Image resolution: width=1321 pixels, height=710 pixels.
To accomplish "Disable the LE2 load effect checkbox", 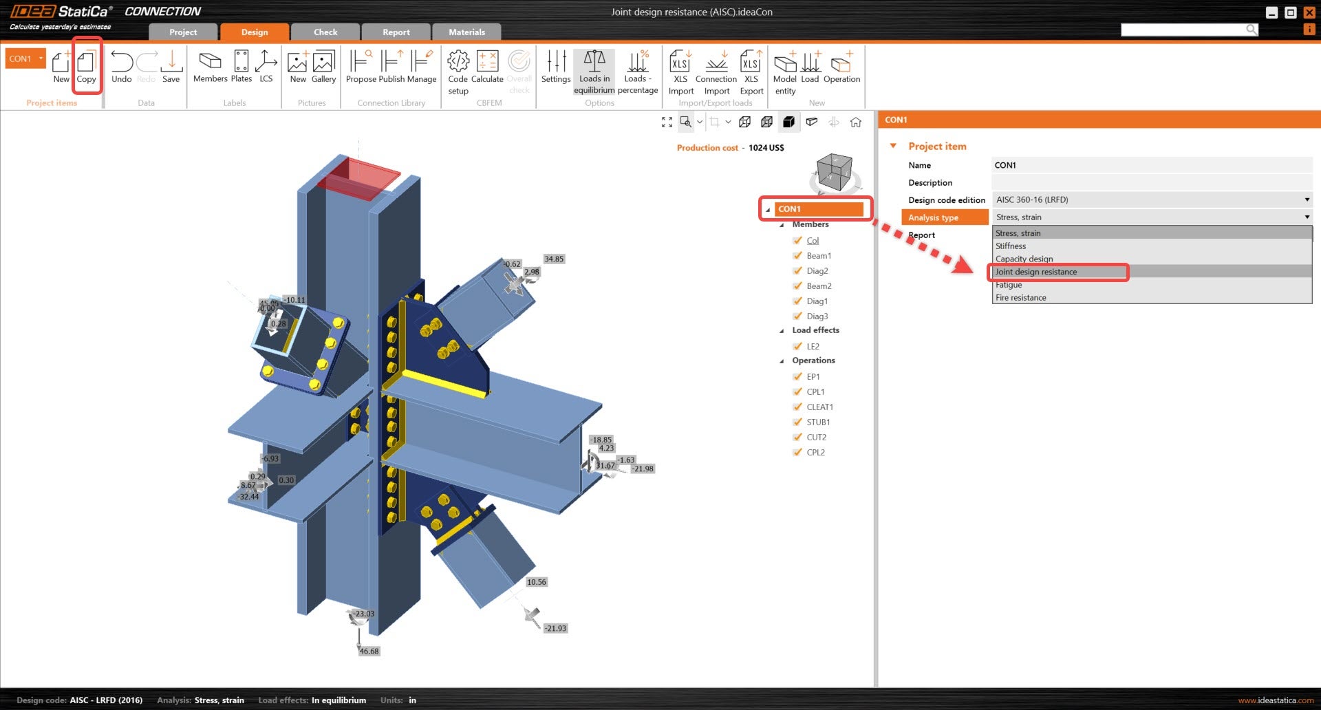I will click(797, 346).
